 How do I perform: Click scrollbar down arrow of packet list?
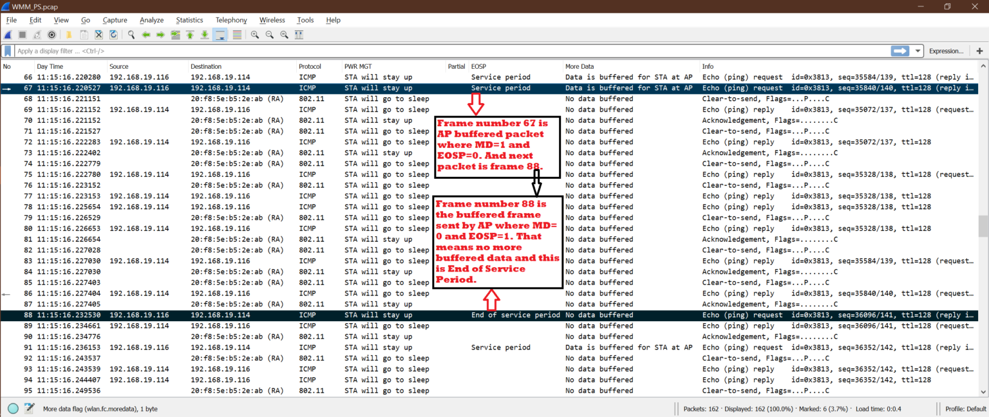pos(983,391)
